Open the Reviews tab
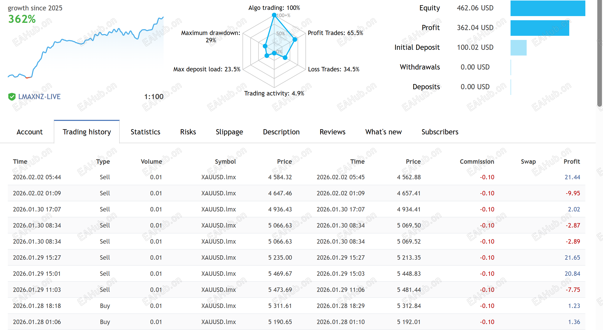 (332, 132)
